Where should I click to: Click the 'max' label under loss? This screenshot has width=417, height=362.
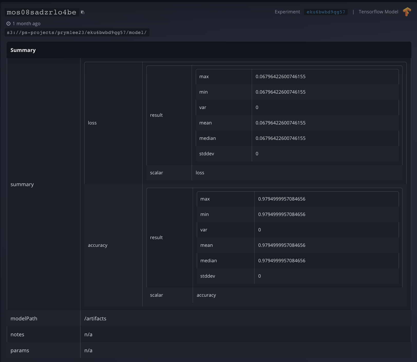(x=204, y=77)
